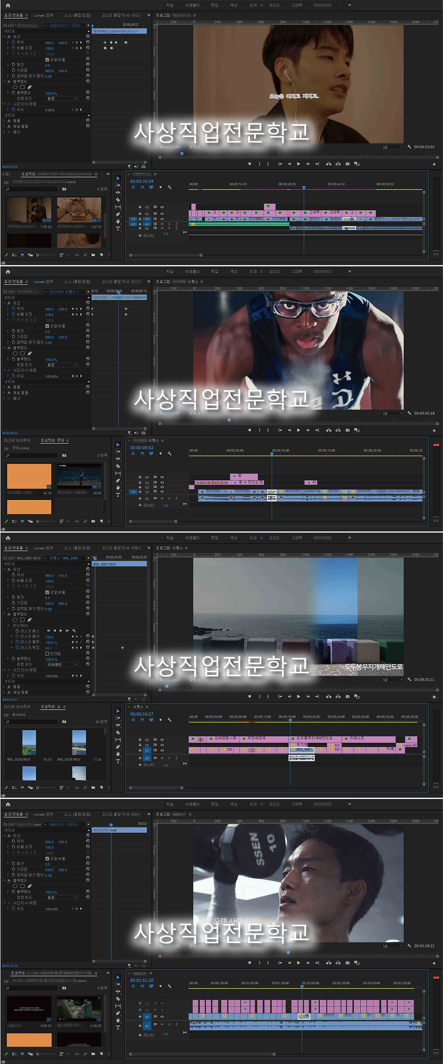Toggle the uniform scale checkbox in the 00:00:09:02 effect controls
Screen dimensions: 443x1064
[x=47, y=326]
